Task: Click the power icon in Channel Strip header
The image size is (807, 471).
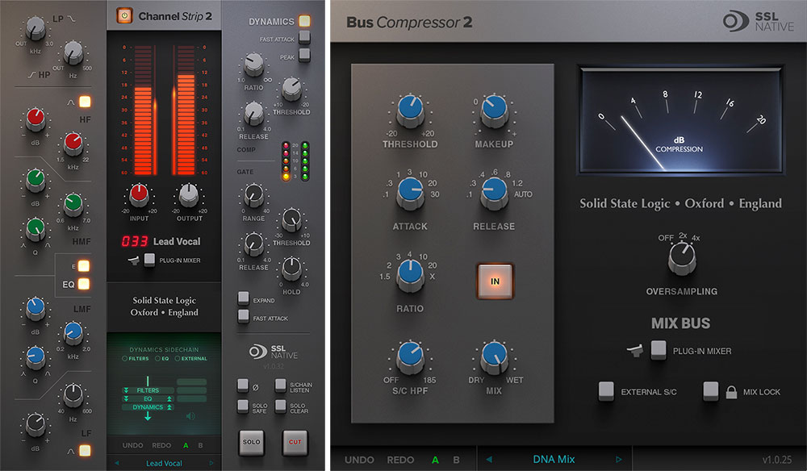Action: 123,15
